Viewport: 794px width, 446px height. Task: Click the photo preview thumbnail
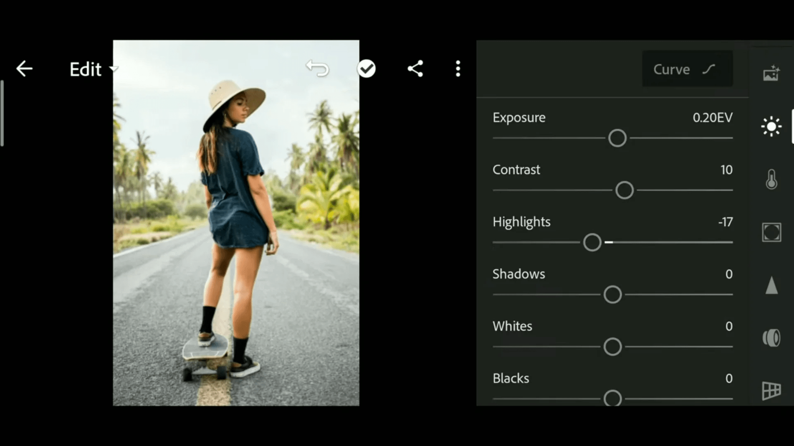(236, 222)
